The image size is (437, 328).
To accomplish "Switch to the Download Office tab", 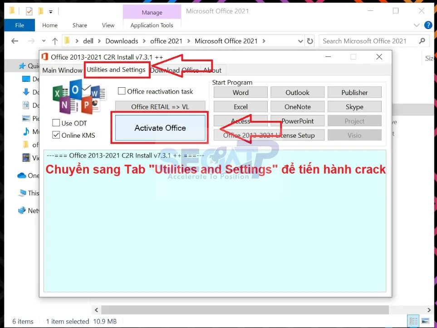I will point(175,70).
